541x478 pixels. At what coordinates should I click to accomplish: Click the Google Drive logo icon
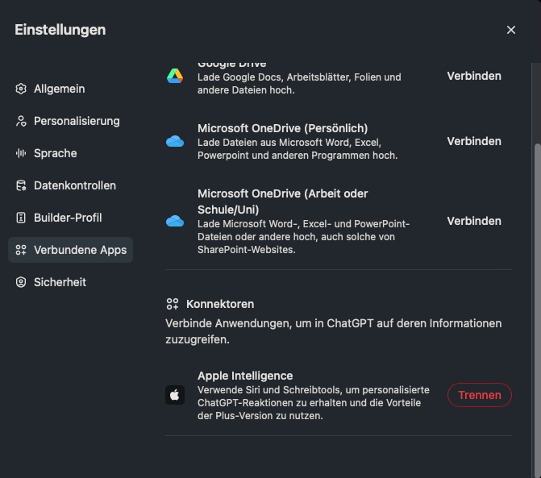click(x=175, y=77)
